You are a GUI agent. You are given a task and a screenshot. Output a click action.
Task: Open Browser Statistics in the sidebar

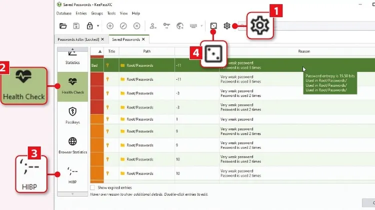point(72,146)
